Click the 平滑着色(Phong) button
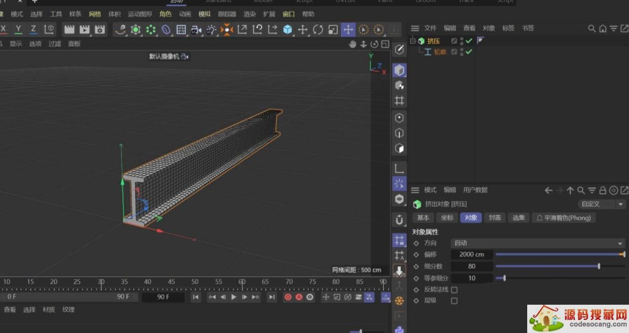The image size is (629, 333). (x=564, y=218)
